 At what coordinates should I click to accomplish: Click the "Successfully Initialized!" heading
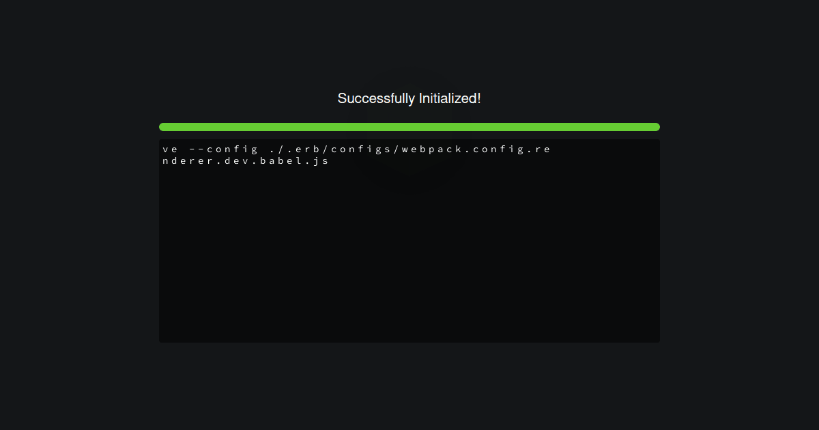[x=409, y=98]
